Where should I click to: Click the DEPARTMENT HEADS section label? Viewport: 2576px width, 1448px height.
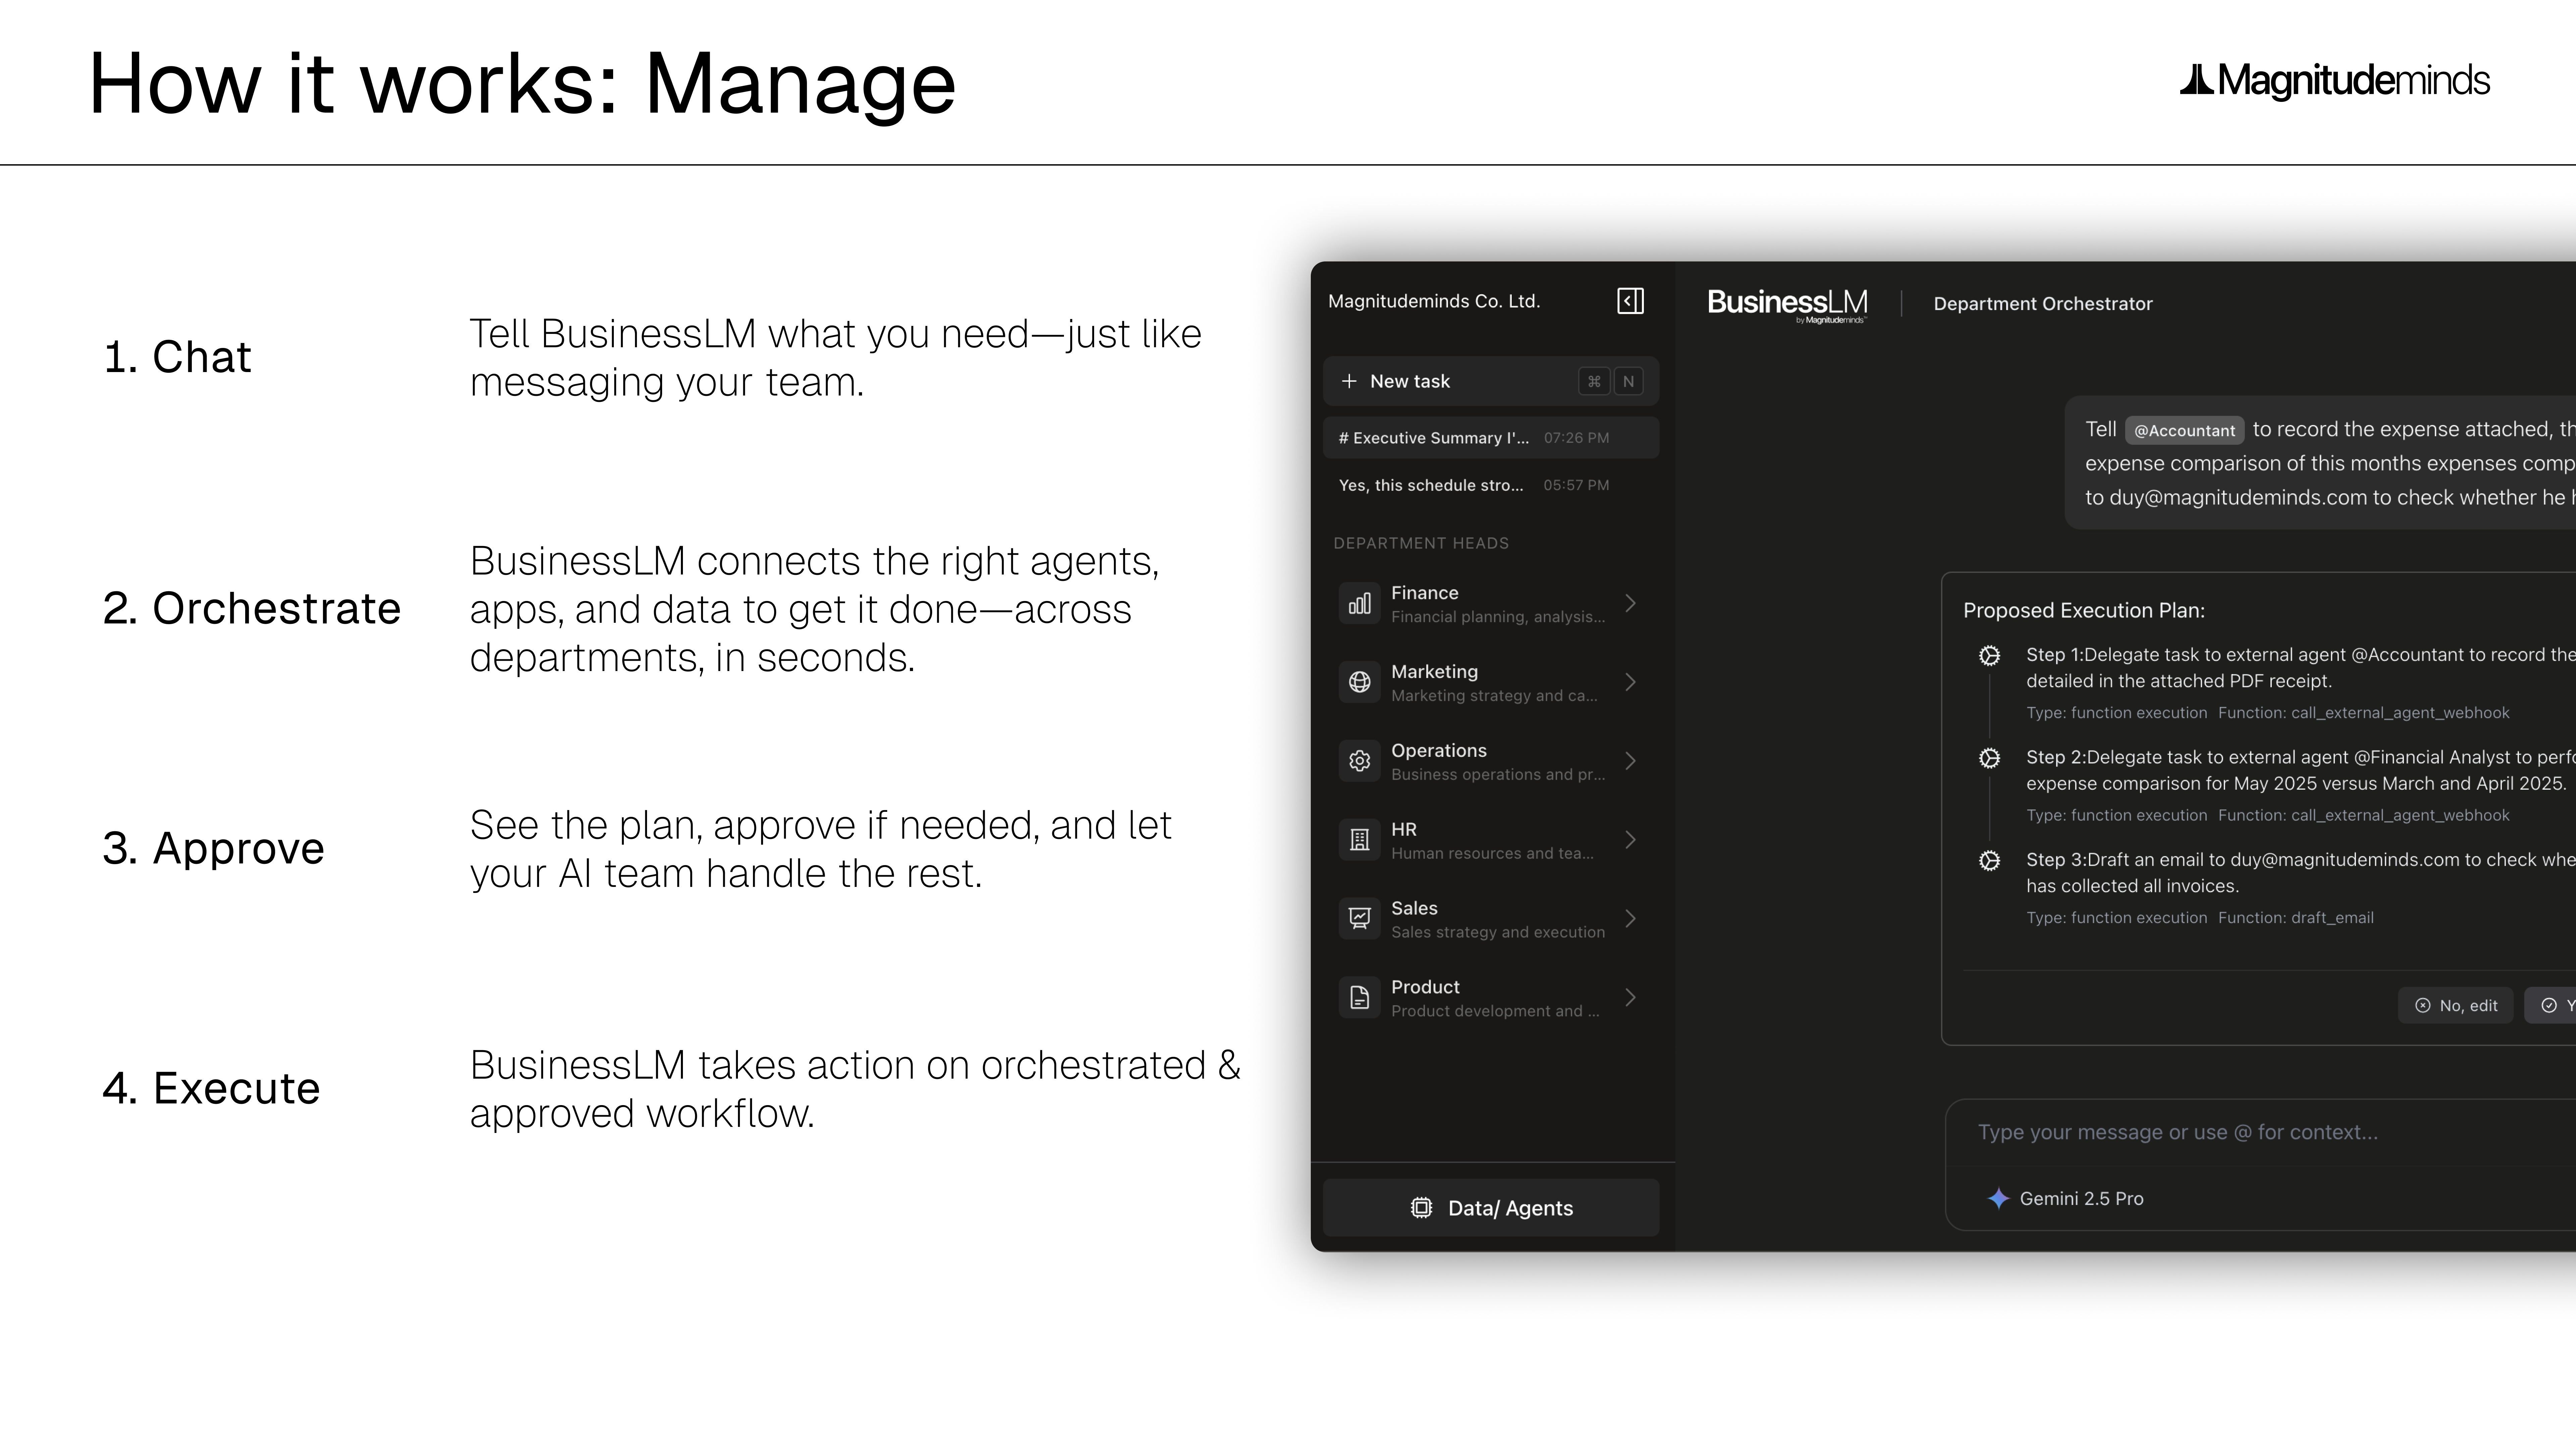[x=1421, y=544]
